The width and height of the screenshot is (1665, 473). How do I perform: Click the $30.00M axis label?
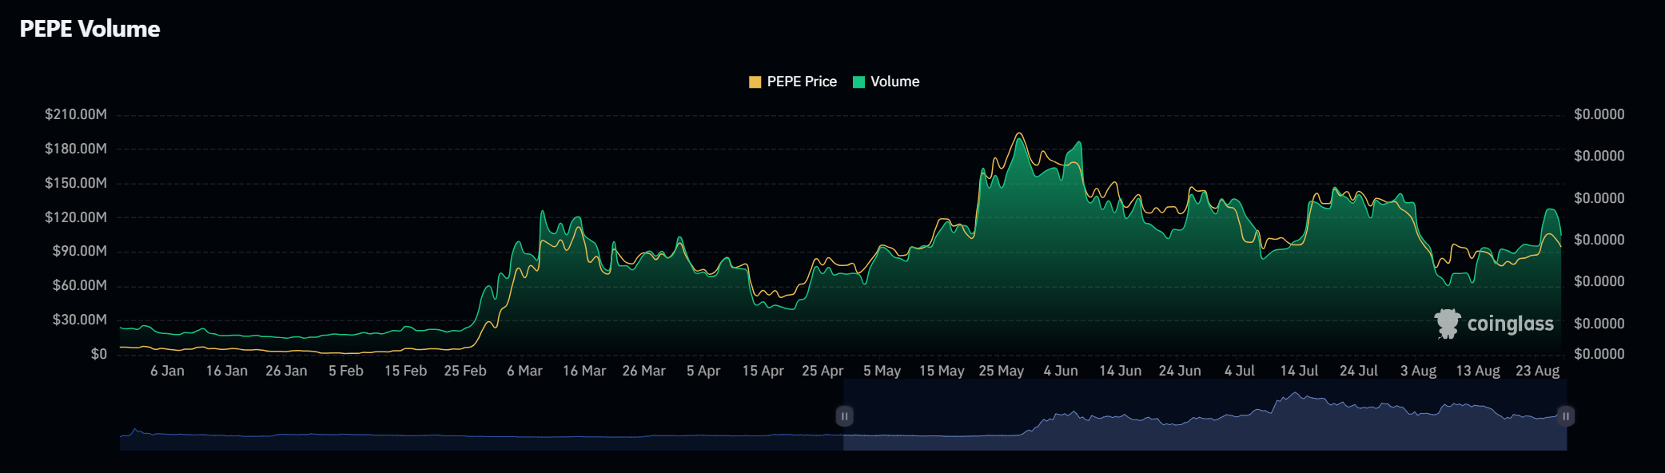(x=79, y=320)
